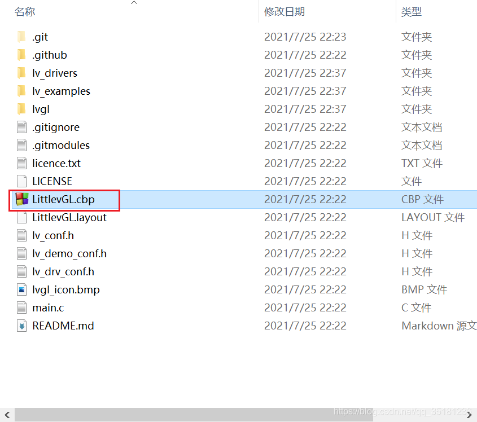Click the LAYOUT 文件 type cell

pyautogui.click(x=433, y=217)
